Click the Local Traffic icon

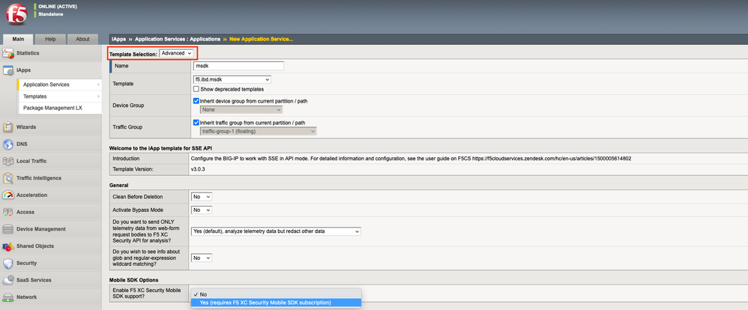(x=8, y=161)
